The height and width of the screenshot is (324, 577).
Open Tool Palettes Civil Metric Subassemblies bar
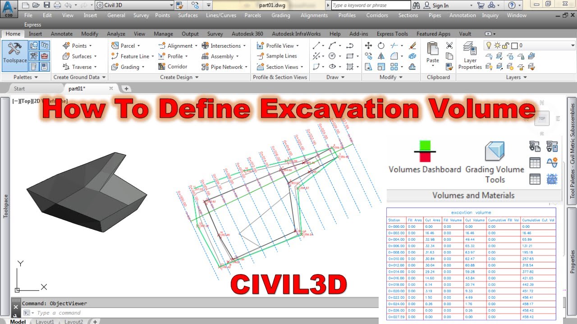point(572,151)
